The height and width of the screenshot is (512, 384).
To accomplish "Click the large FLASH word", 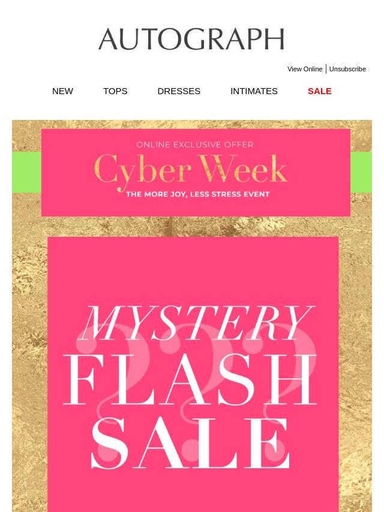I will (190, 380).
